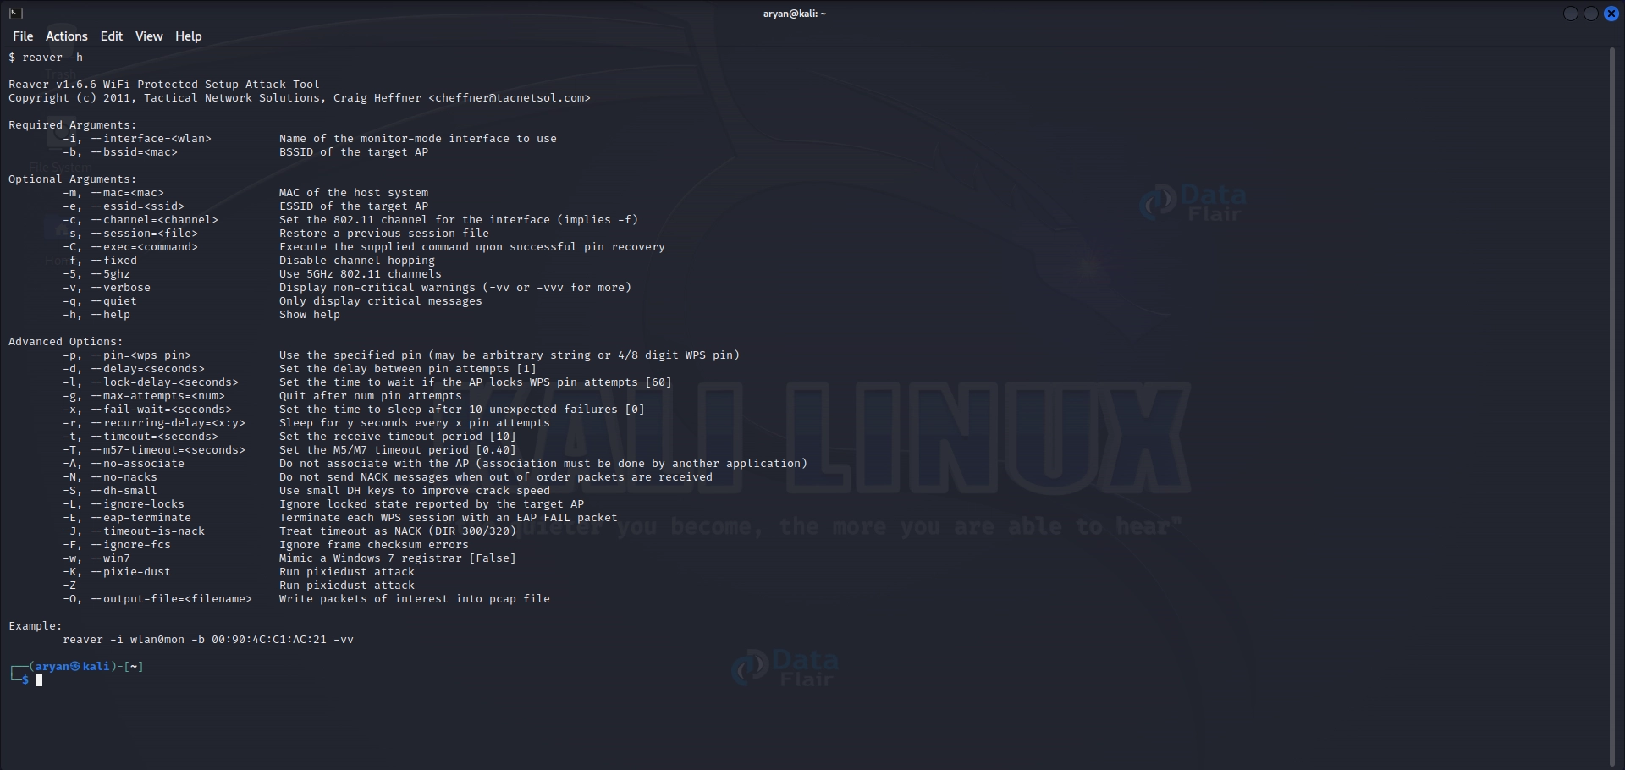
Task: Click the '-O, --output-file=<filename>' option
Action: (157, 599)
